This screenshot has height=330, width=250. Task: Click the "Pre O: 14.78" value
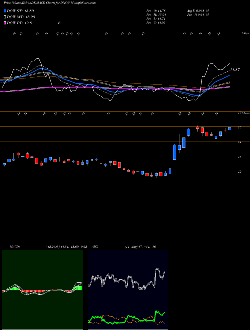click(156, 11)
